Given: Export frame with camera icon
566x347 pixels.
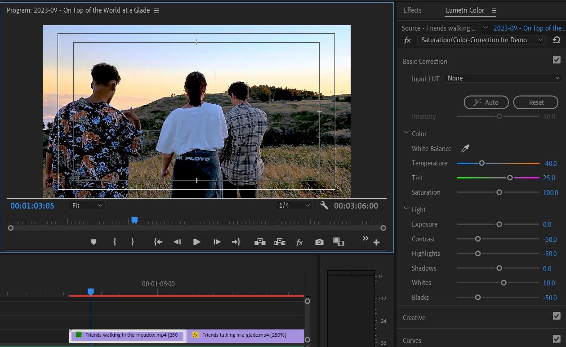Looking at the screenshot, I should coord(319,242).
